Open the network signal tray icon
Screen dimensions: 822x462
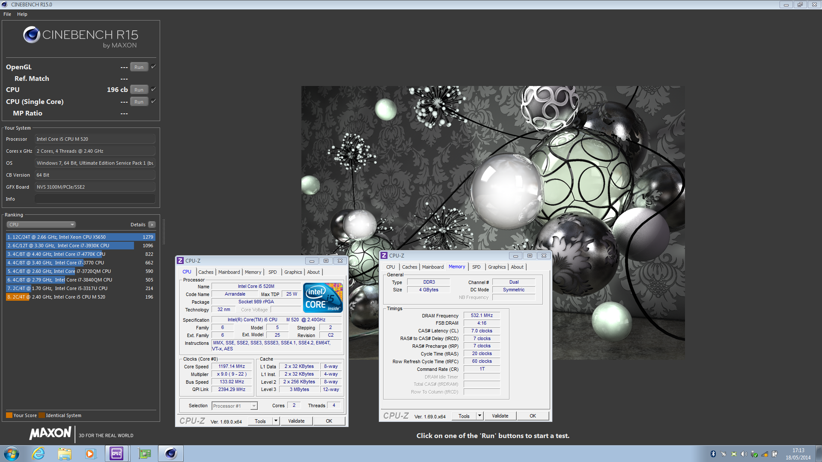coord(765,454)
